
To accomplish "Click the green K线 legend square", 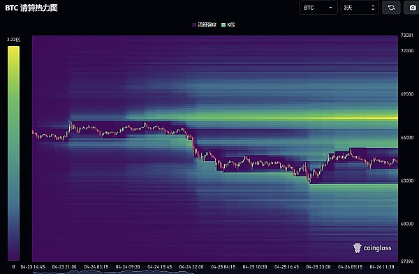I will click(x=223, y=25).
